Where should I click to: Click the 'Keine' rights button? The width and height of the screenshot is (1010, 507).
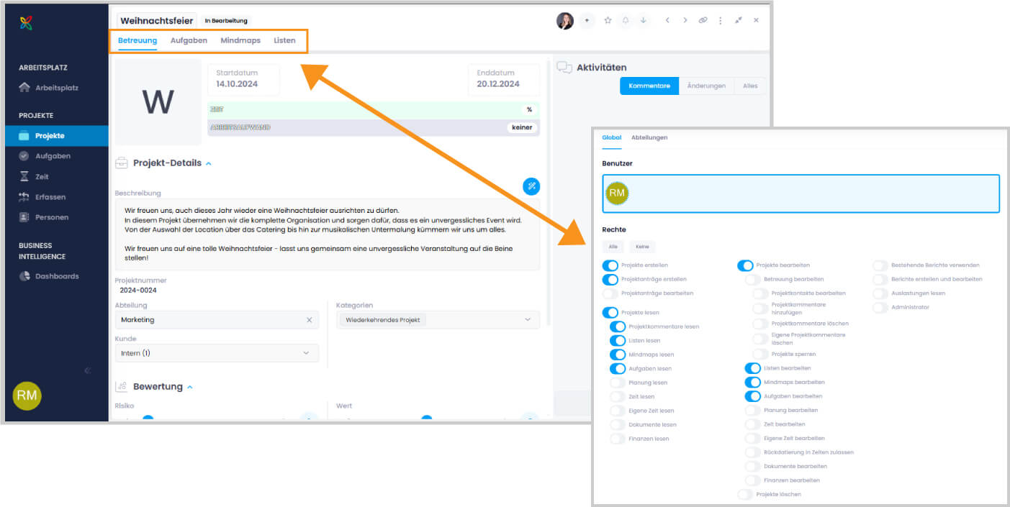(x=642, y=247)
